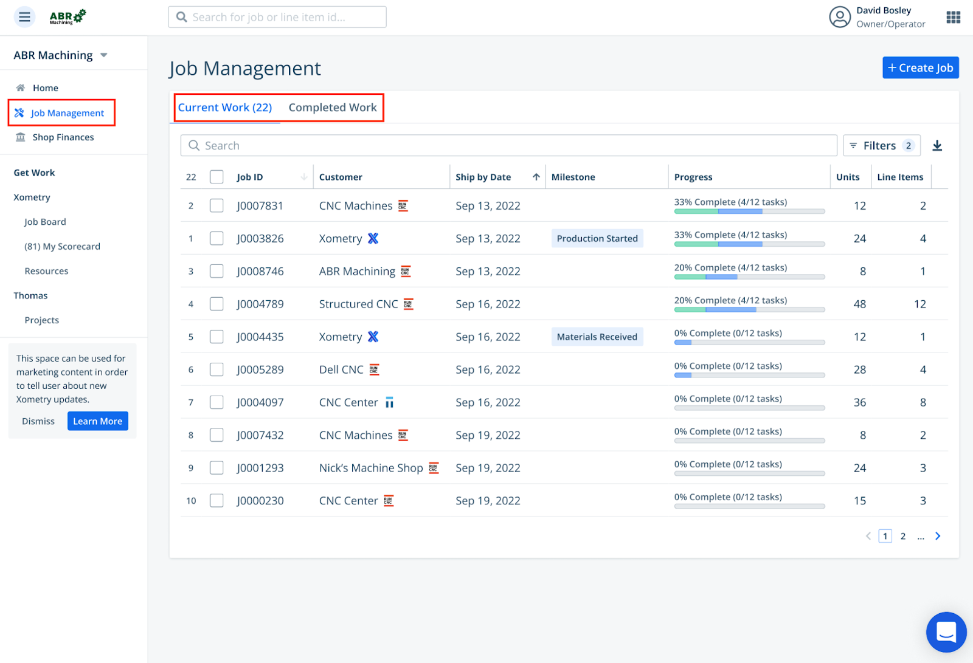
Task: Click progress bar for job J0007831
Action: [749, 211]
